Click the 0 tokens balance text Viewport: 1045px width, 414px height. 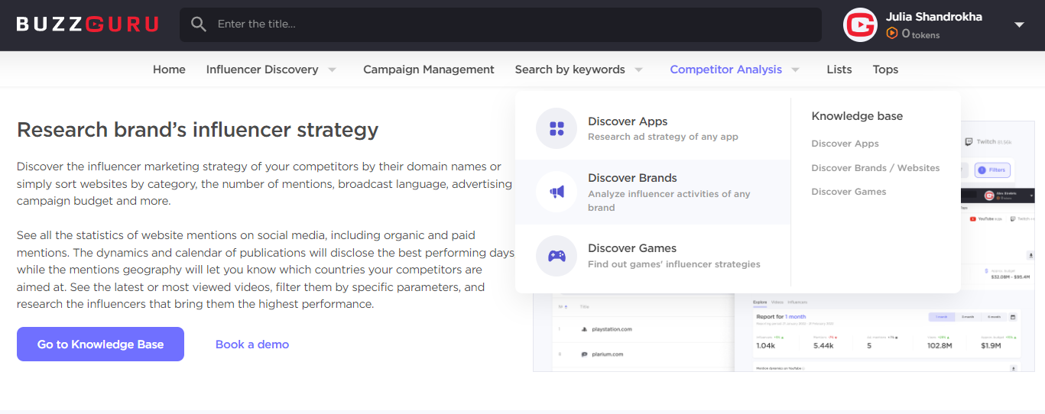[920, 34]
